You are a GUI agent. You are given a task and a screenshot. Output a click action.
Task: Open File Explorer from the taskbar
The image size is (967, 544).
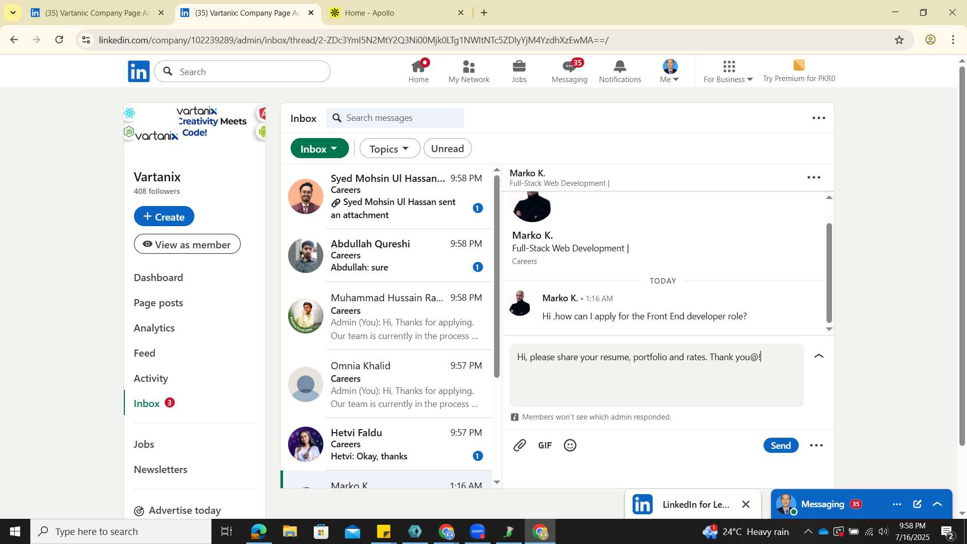click(x=290, y=531)
